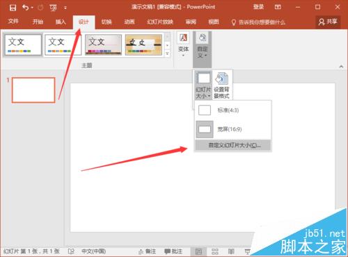Apply the fourth tan calligraphy theme
This screenshot has height=257, width=348.
[143, 44]
